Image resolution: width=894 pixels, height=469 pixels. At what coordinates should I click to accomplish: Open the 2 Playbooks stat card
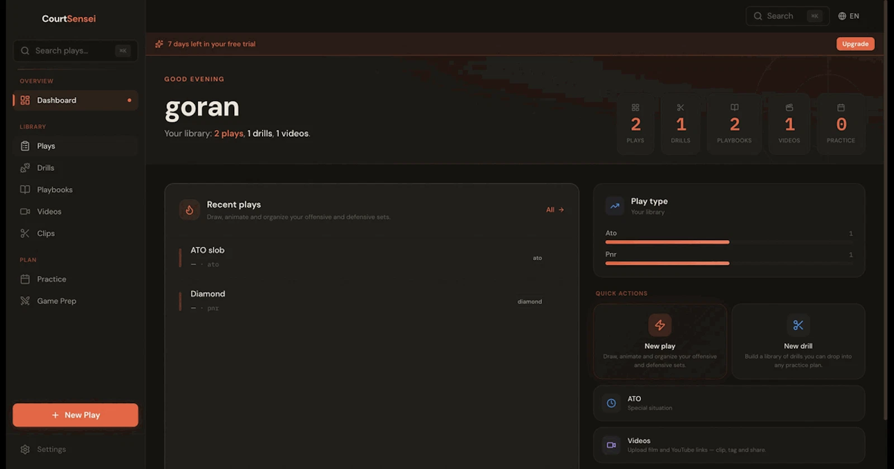point(734,124)
